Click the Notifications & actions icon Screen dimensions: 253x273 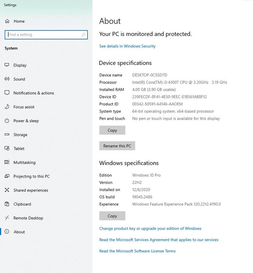(7, 93)
